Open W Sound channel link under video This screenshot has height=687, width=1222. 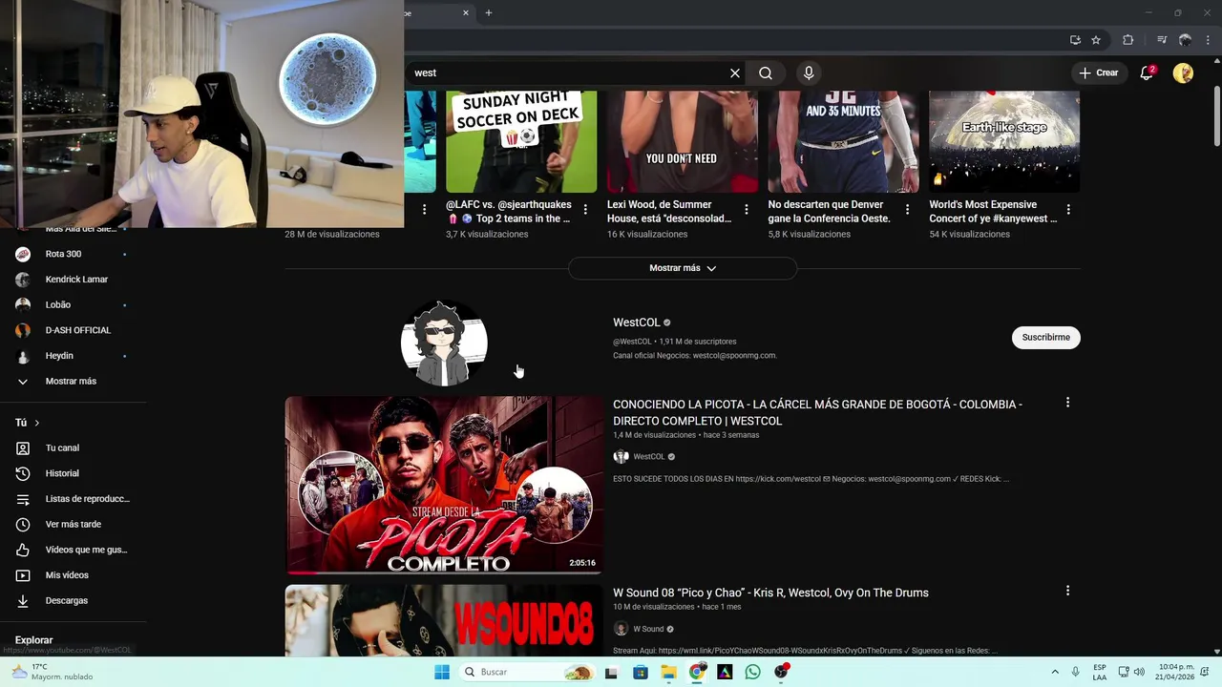coord(648,629)
